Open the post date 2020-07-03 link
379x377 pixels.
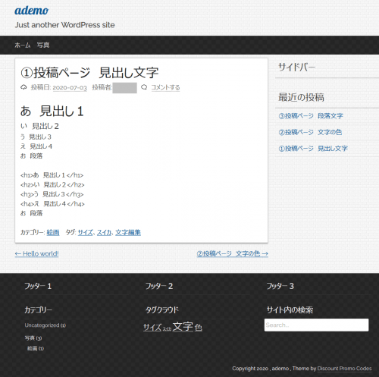coord(70,88)
